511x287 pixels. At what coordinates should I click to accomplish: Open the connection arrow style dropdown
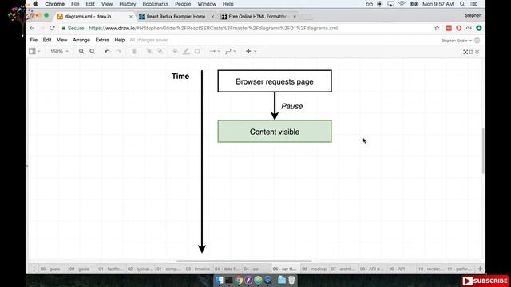[215, 51]
